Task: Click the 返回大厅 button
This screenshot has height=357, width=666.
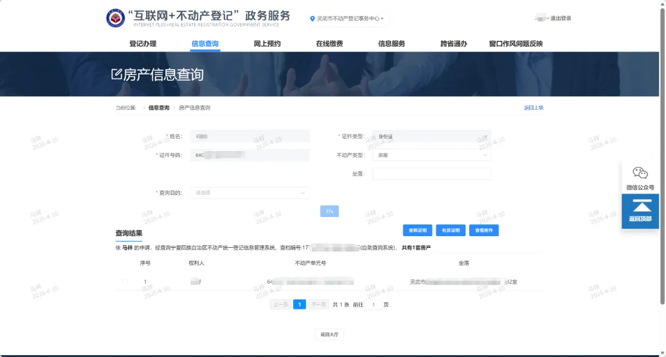Action: [329, 335]
